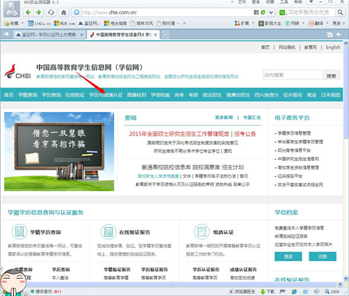This screenshot has width=349, height=296.
Task: Open the volume speaker icon in status bar
Action: (x=317, y=291)
